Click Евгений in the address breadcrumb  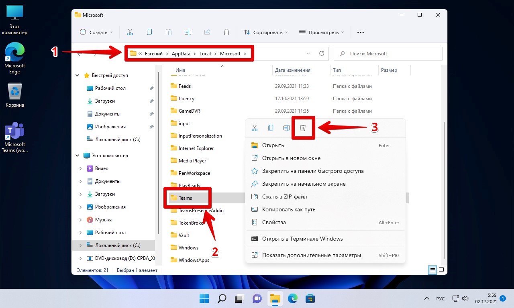coord(154,53)
